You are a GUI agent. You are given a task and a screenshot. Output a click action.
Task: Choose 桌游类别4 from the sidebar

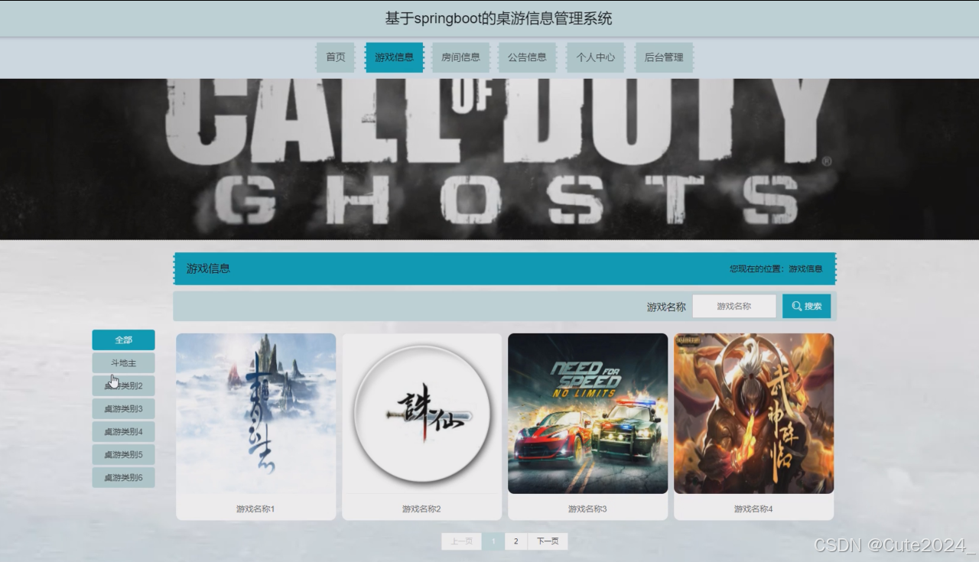point(123,431)
